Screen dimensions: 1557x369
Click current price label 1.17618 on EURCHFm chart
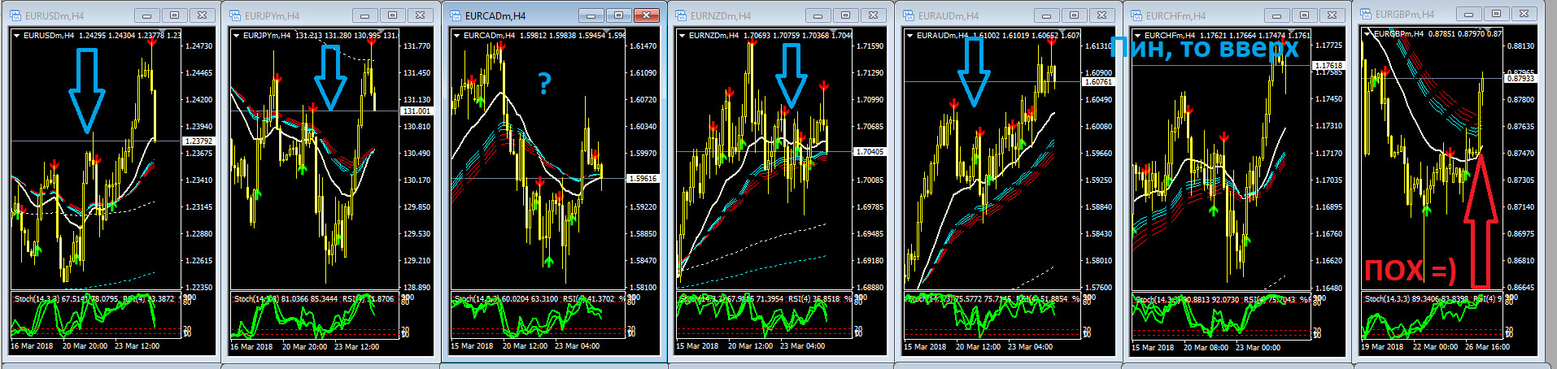pyautogui.click(x=1328, y=66)
